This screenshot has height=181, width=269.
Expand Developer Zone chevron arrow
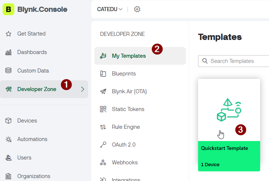coord(82,89)
